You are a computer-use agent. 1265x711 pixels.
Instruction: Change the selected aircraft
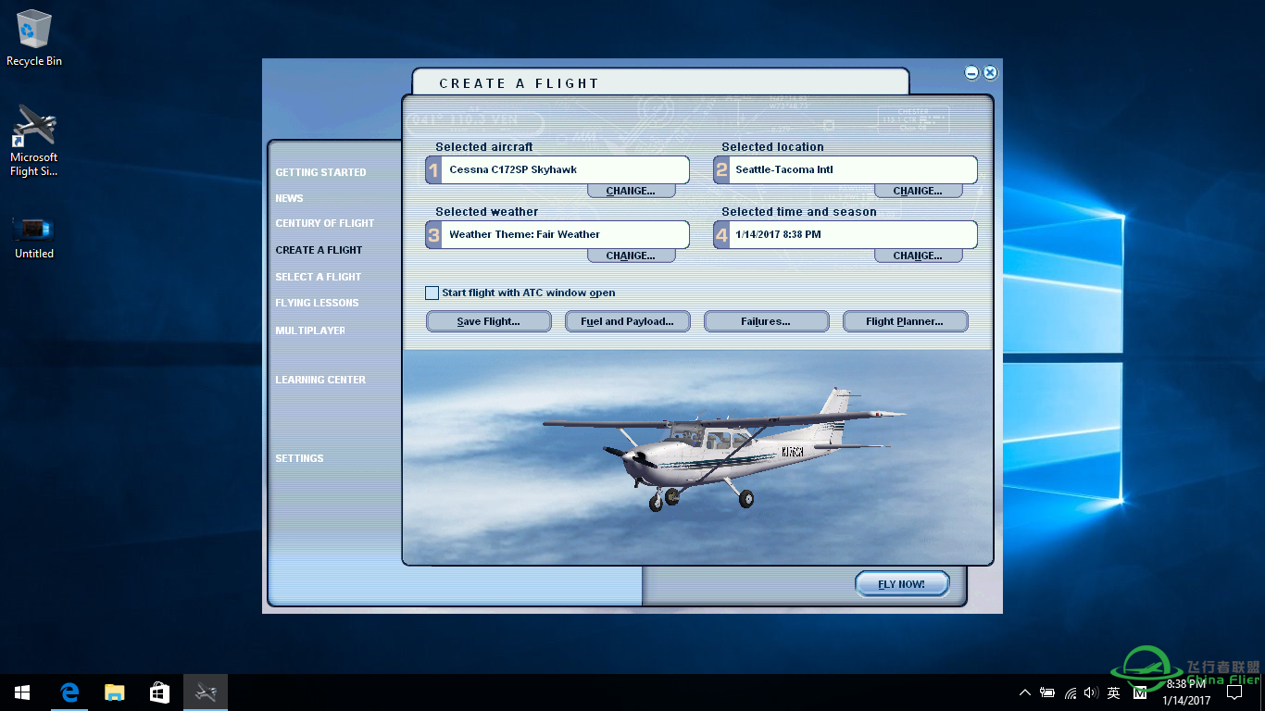click(x=631, y=191)
